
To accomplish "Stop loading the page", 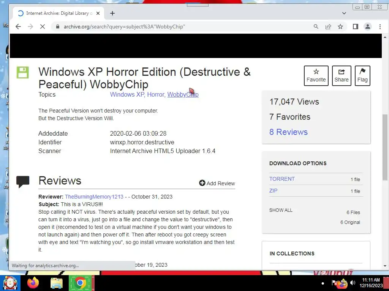I will pyautogui.click(x=43, y=27).
